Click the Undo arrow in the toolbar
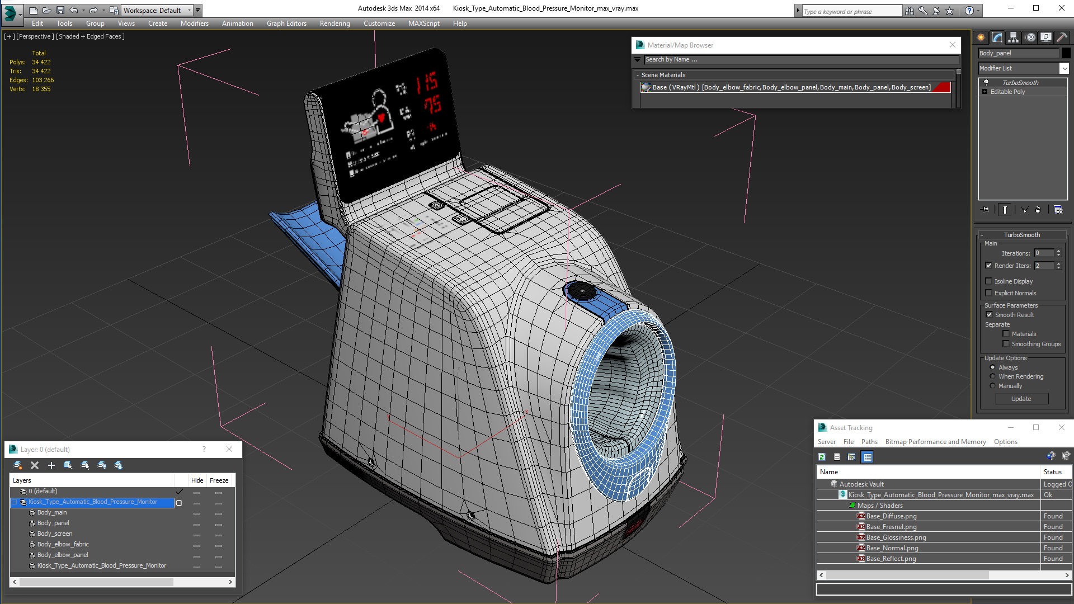This screenshot has width=1074, height=604. coord(73,10)
